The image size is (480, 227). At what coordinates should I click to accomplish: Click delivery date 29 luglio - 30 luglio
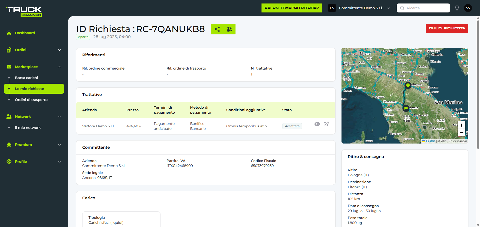click(x=364, y=211)
